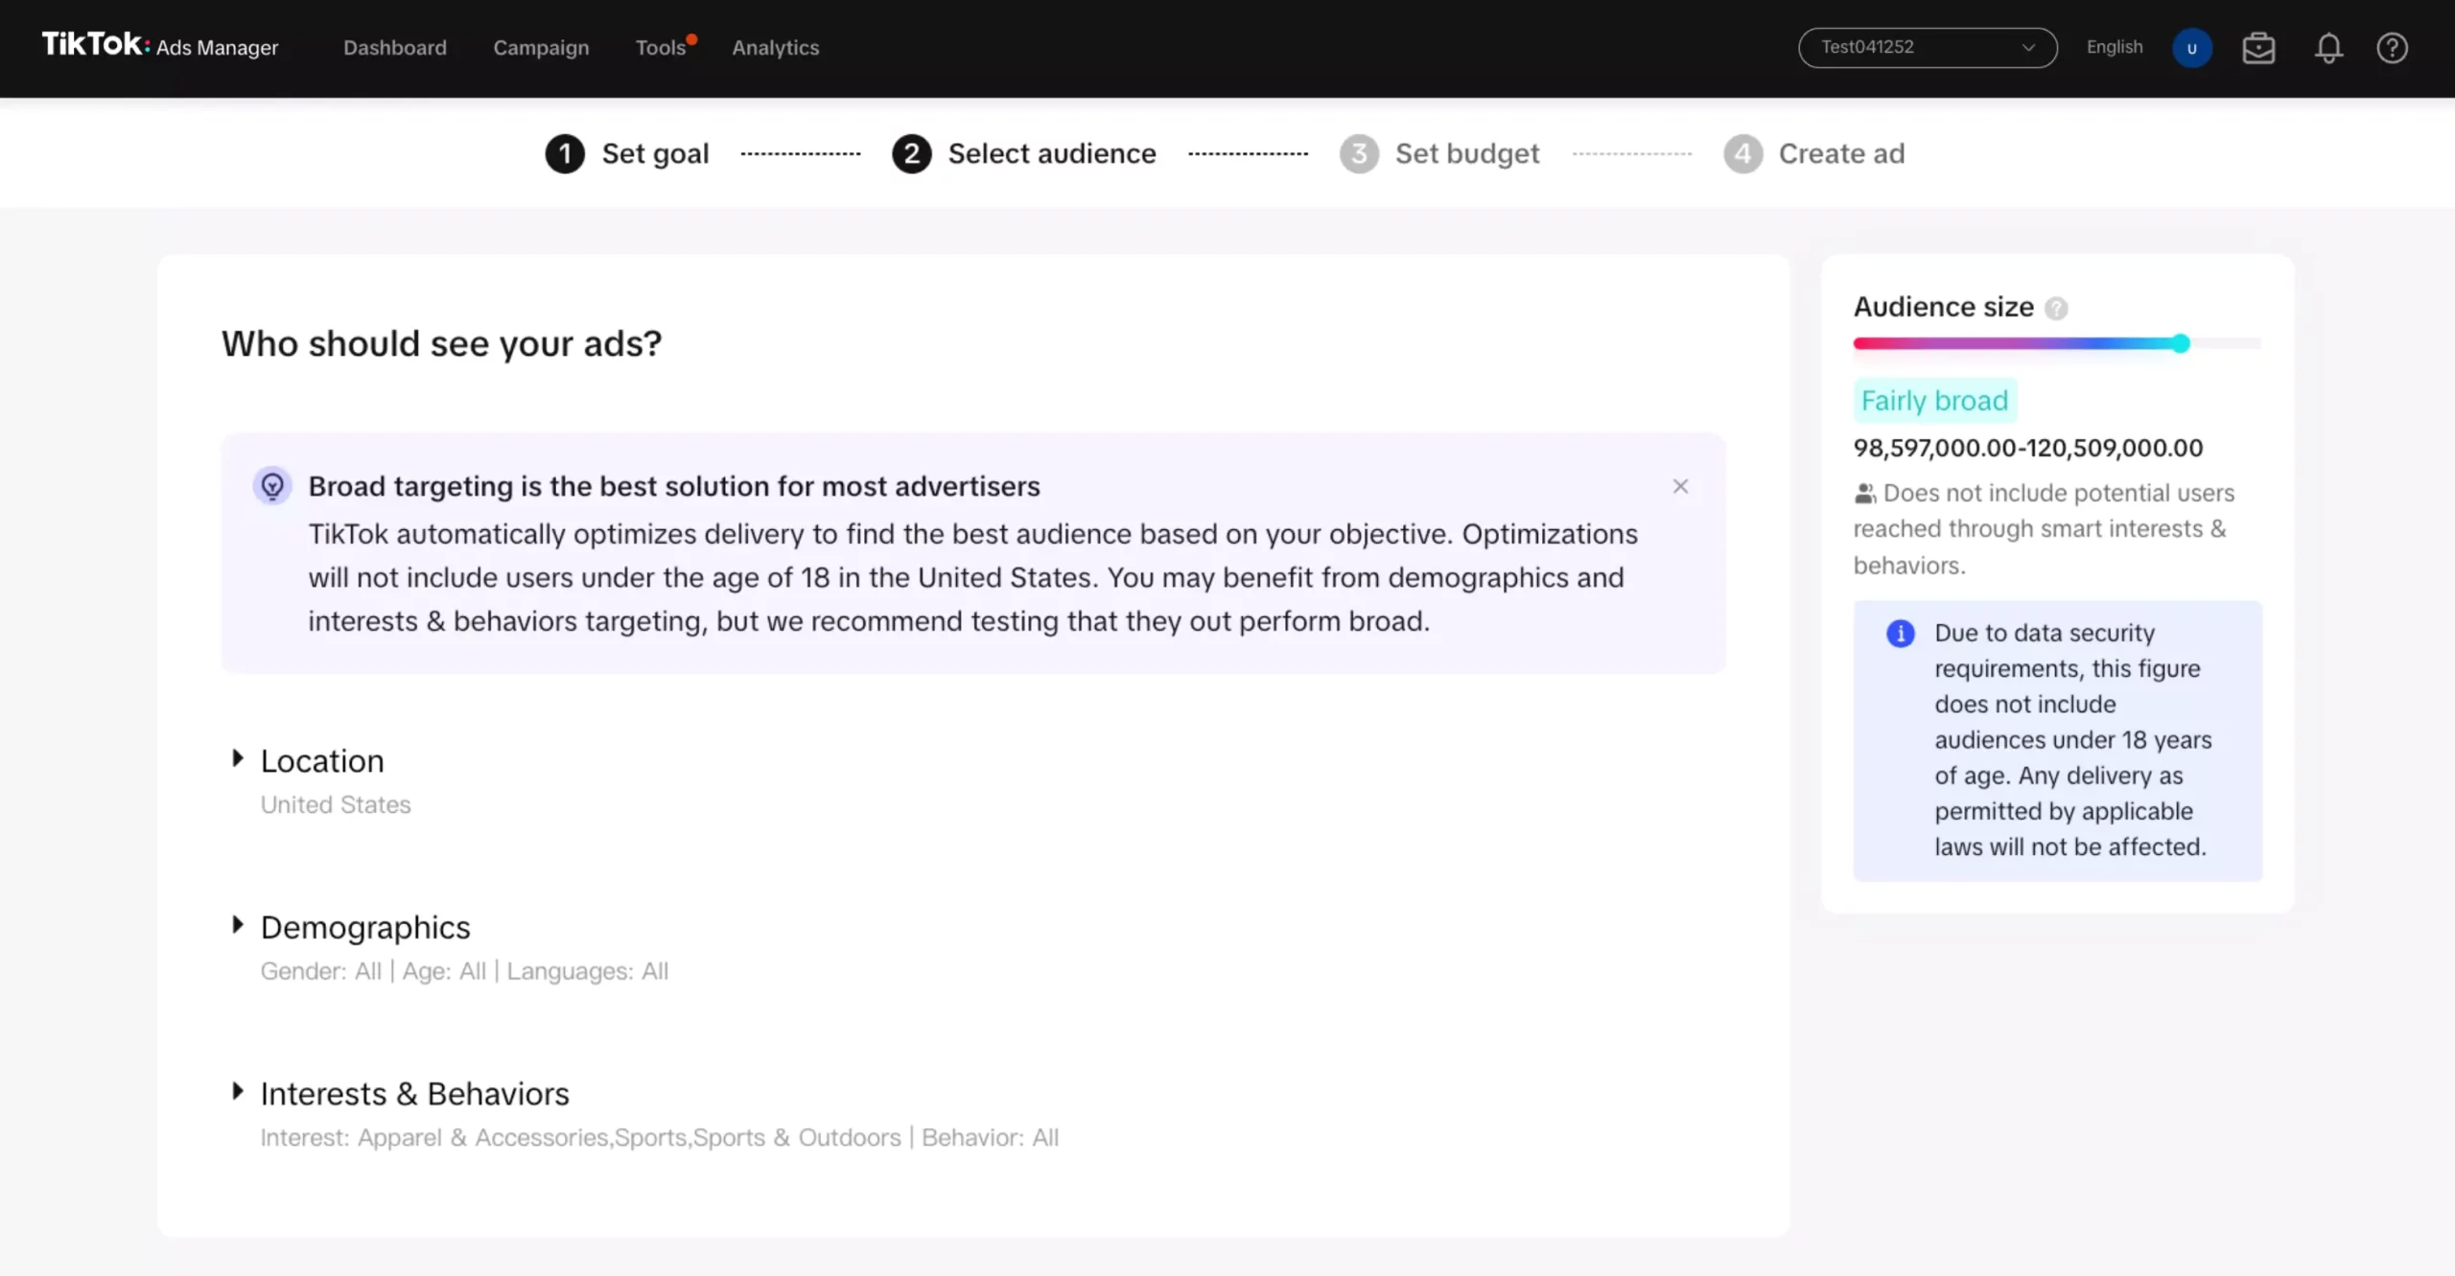Open the Dashboard menu item
Screen dimensions: 2455x1276
coord(394,48)
